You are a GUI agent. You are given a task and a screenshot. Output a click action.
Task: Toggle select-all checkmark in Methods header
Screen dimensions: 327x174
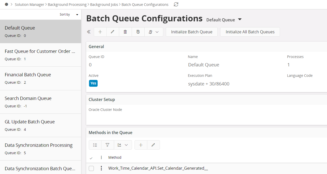coord(91,158)
